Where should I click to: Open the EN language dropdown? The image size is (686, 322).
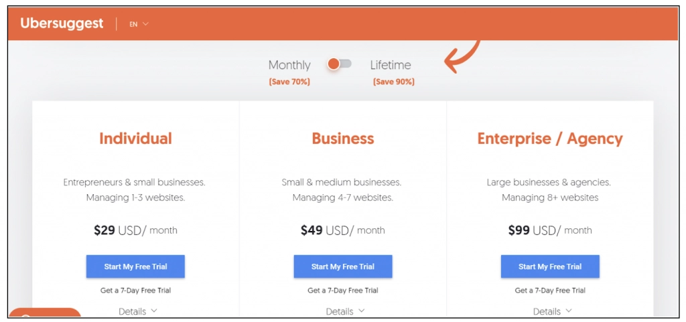139,24
